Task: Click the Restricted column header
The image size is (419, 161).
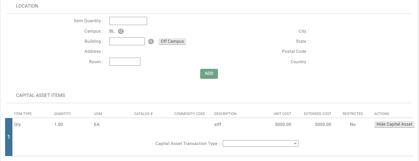Action: [353, 114]
